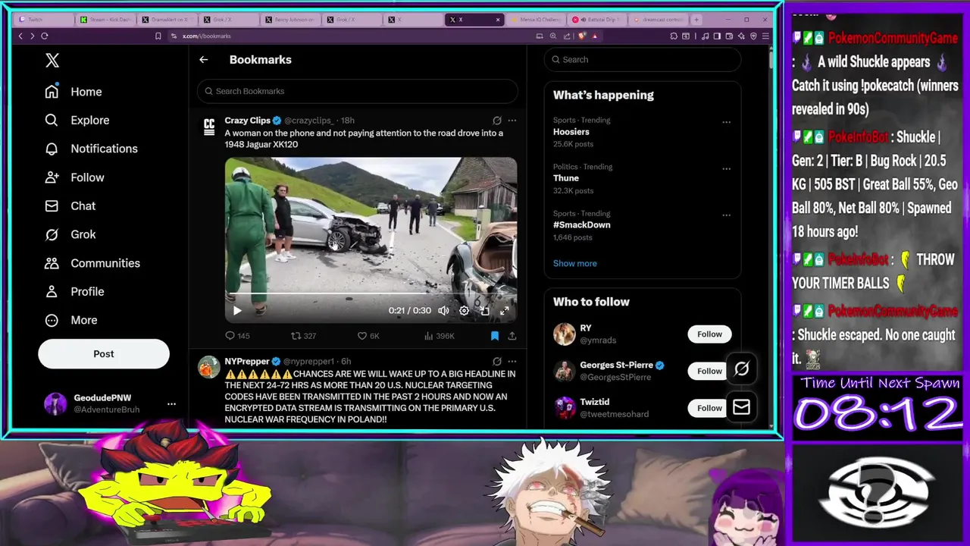Expand the More menu in sidebar

click(x=71, y=320)
